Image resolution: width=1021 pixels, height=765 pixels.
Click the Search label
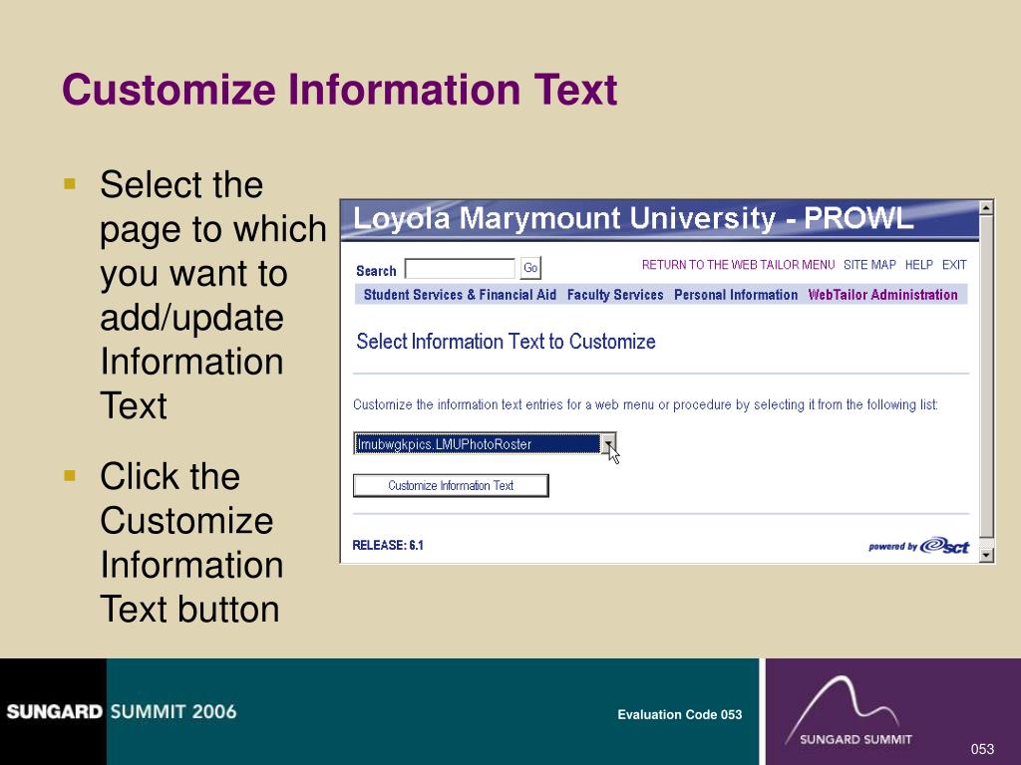tap(376, 271)
